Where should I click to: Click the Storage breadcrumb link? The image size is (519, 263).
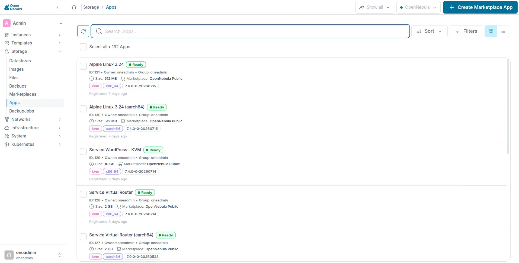91,7
